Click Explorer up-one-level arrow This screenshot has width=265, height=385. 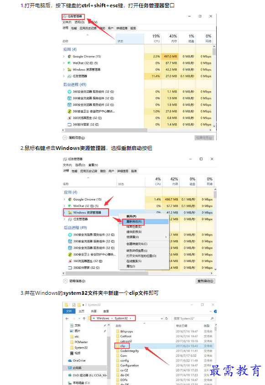(x=84, y=318)
